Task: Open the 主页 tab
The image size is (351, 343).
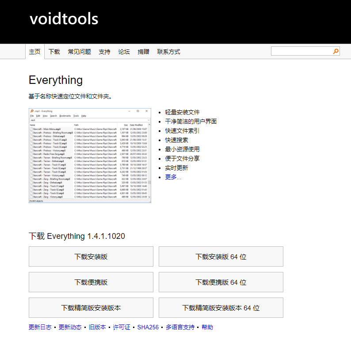Action: (x=34, y=52)
